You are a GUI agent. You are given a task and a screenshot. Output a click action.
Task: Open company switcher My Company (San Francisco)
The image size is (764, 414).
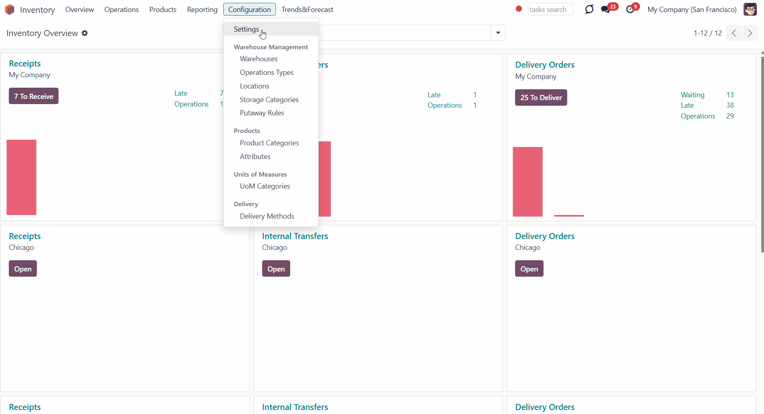coord(692,9)
